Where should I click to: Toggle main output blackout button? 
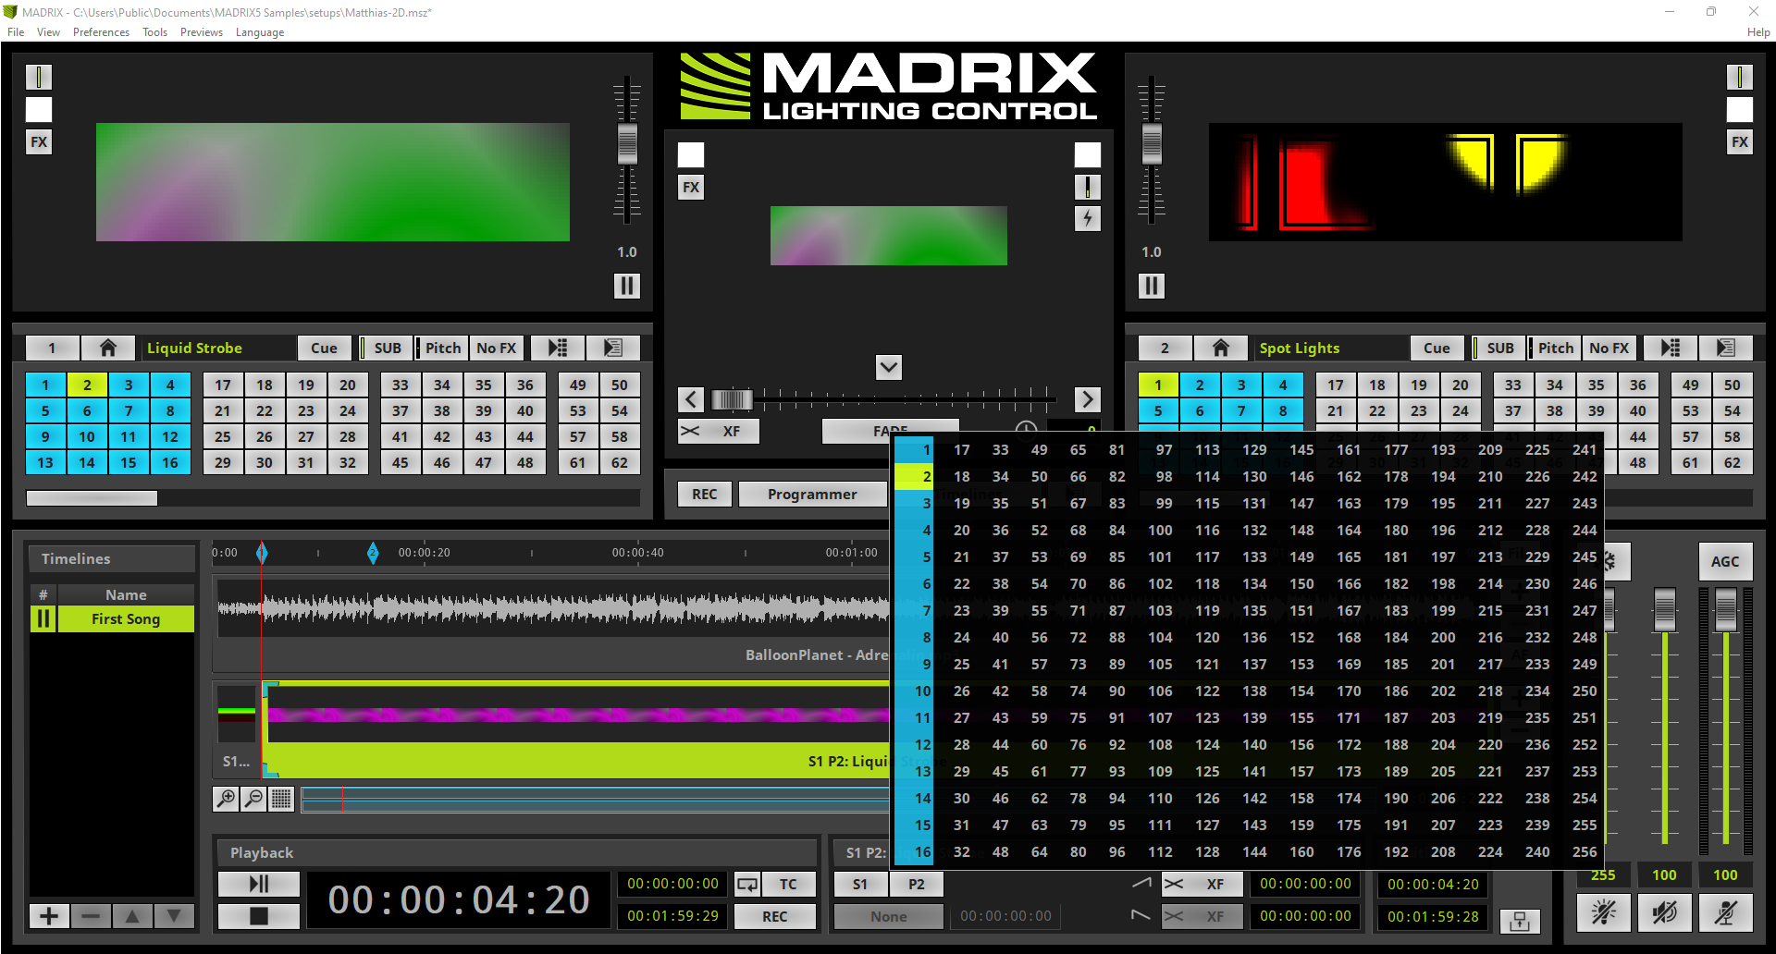point(1603,913)
